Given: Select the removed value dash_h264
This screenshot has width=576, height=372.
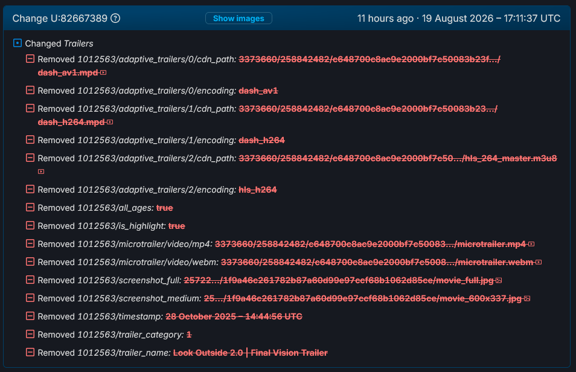Looking at the screenshot, I should [x=261, y=141].
